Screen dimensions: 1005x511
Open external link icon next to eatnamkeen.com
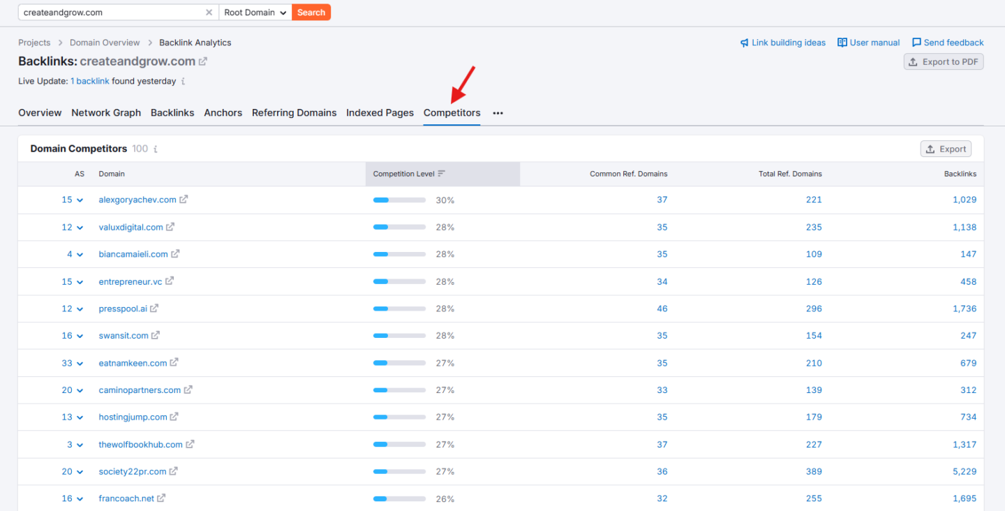click(174, 362)
